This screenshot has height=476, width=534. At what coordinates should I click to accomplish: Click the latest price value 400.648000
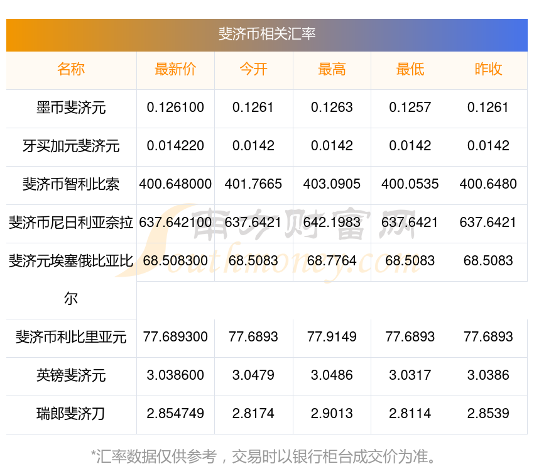(175, 184)
